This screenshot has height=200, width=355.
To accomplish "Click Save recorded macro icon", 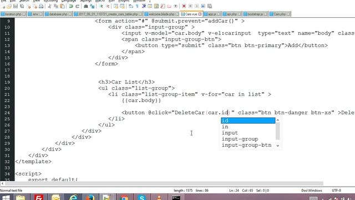I will coord(210,6).
